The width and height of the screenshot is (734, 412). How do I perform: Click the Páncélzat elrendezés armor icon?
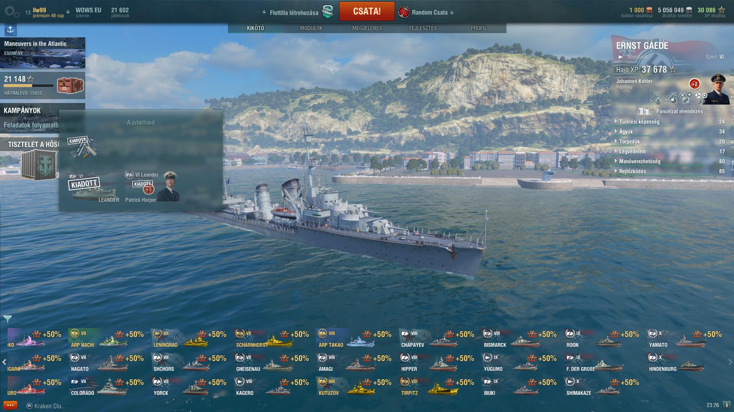pos(645,111)
